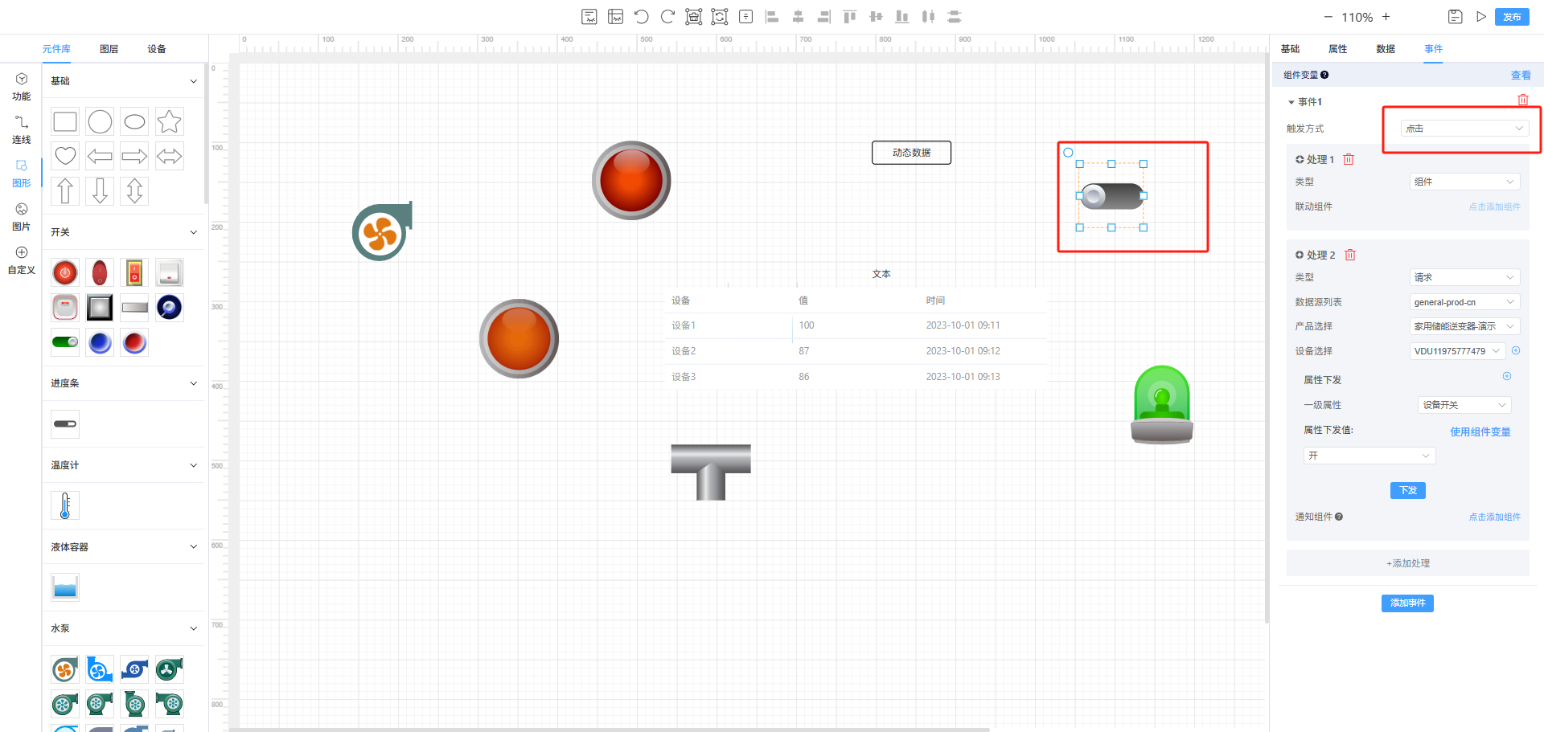Select the red power button switch component
The image size is (1544, 732).
coord(65,273)
